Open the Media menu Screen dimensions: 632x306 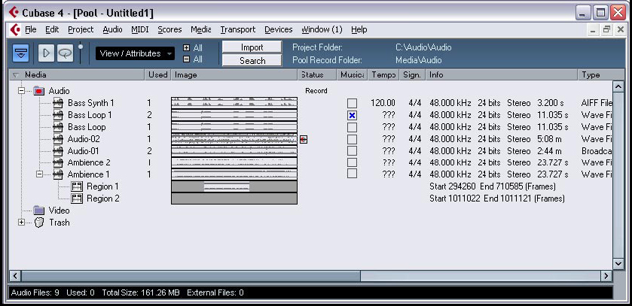pyautogui.click(x=200, y=30)
